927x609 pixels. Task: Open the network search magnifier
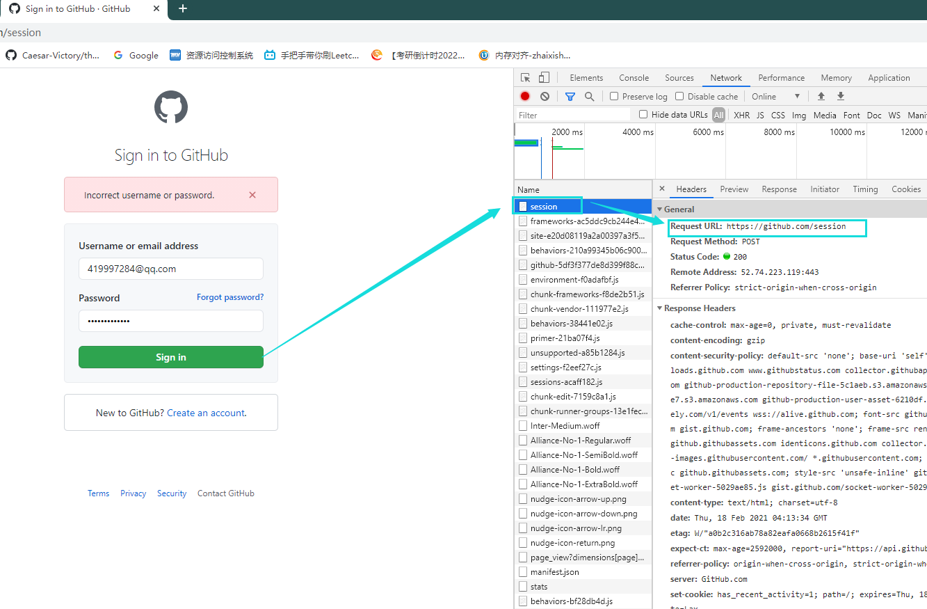pyautogui.click(x=590, y=97)
